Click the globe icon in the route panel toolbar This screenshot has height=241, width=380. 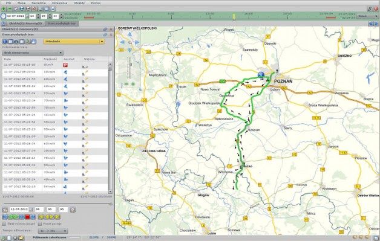click(x=5, y=42)
